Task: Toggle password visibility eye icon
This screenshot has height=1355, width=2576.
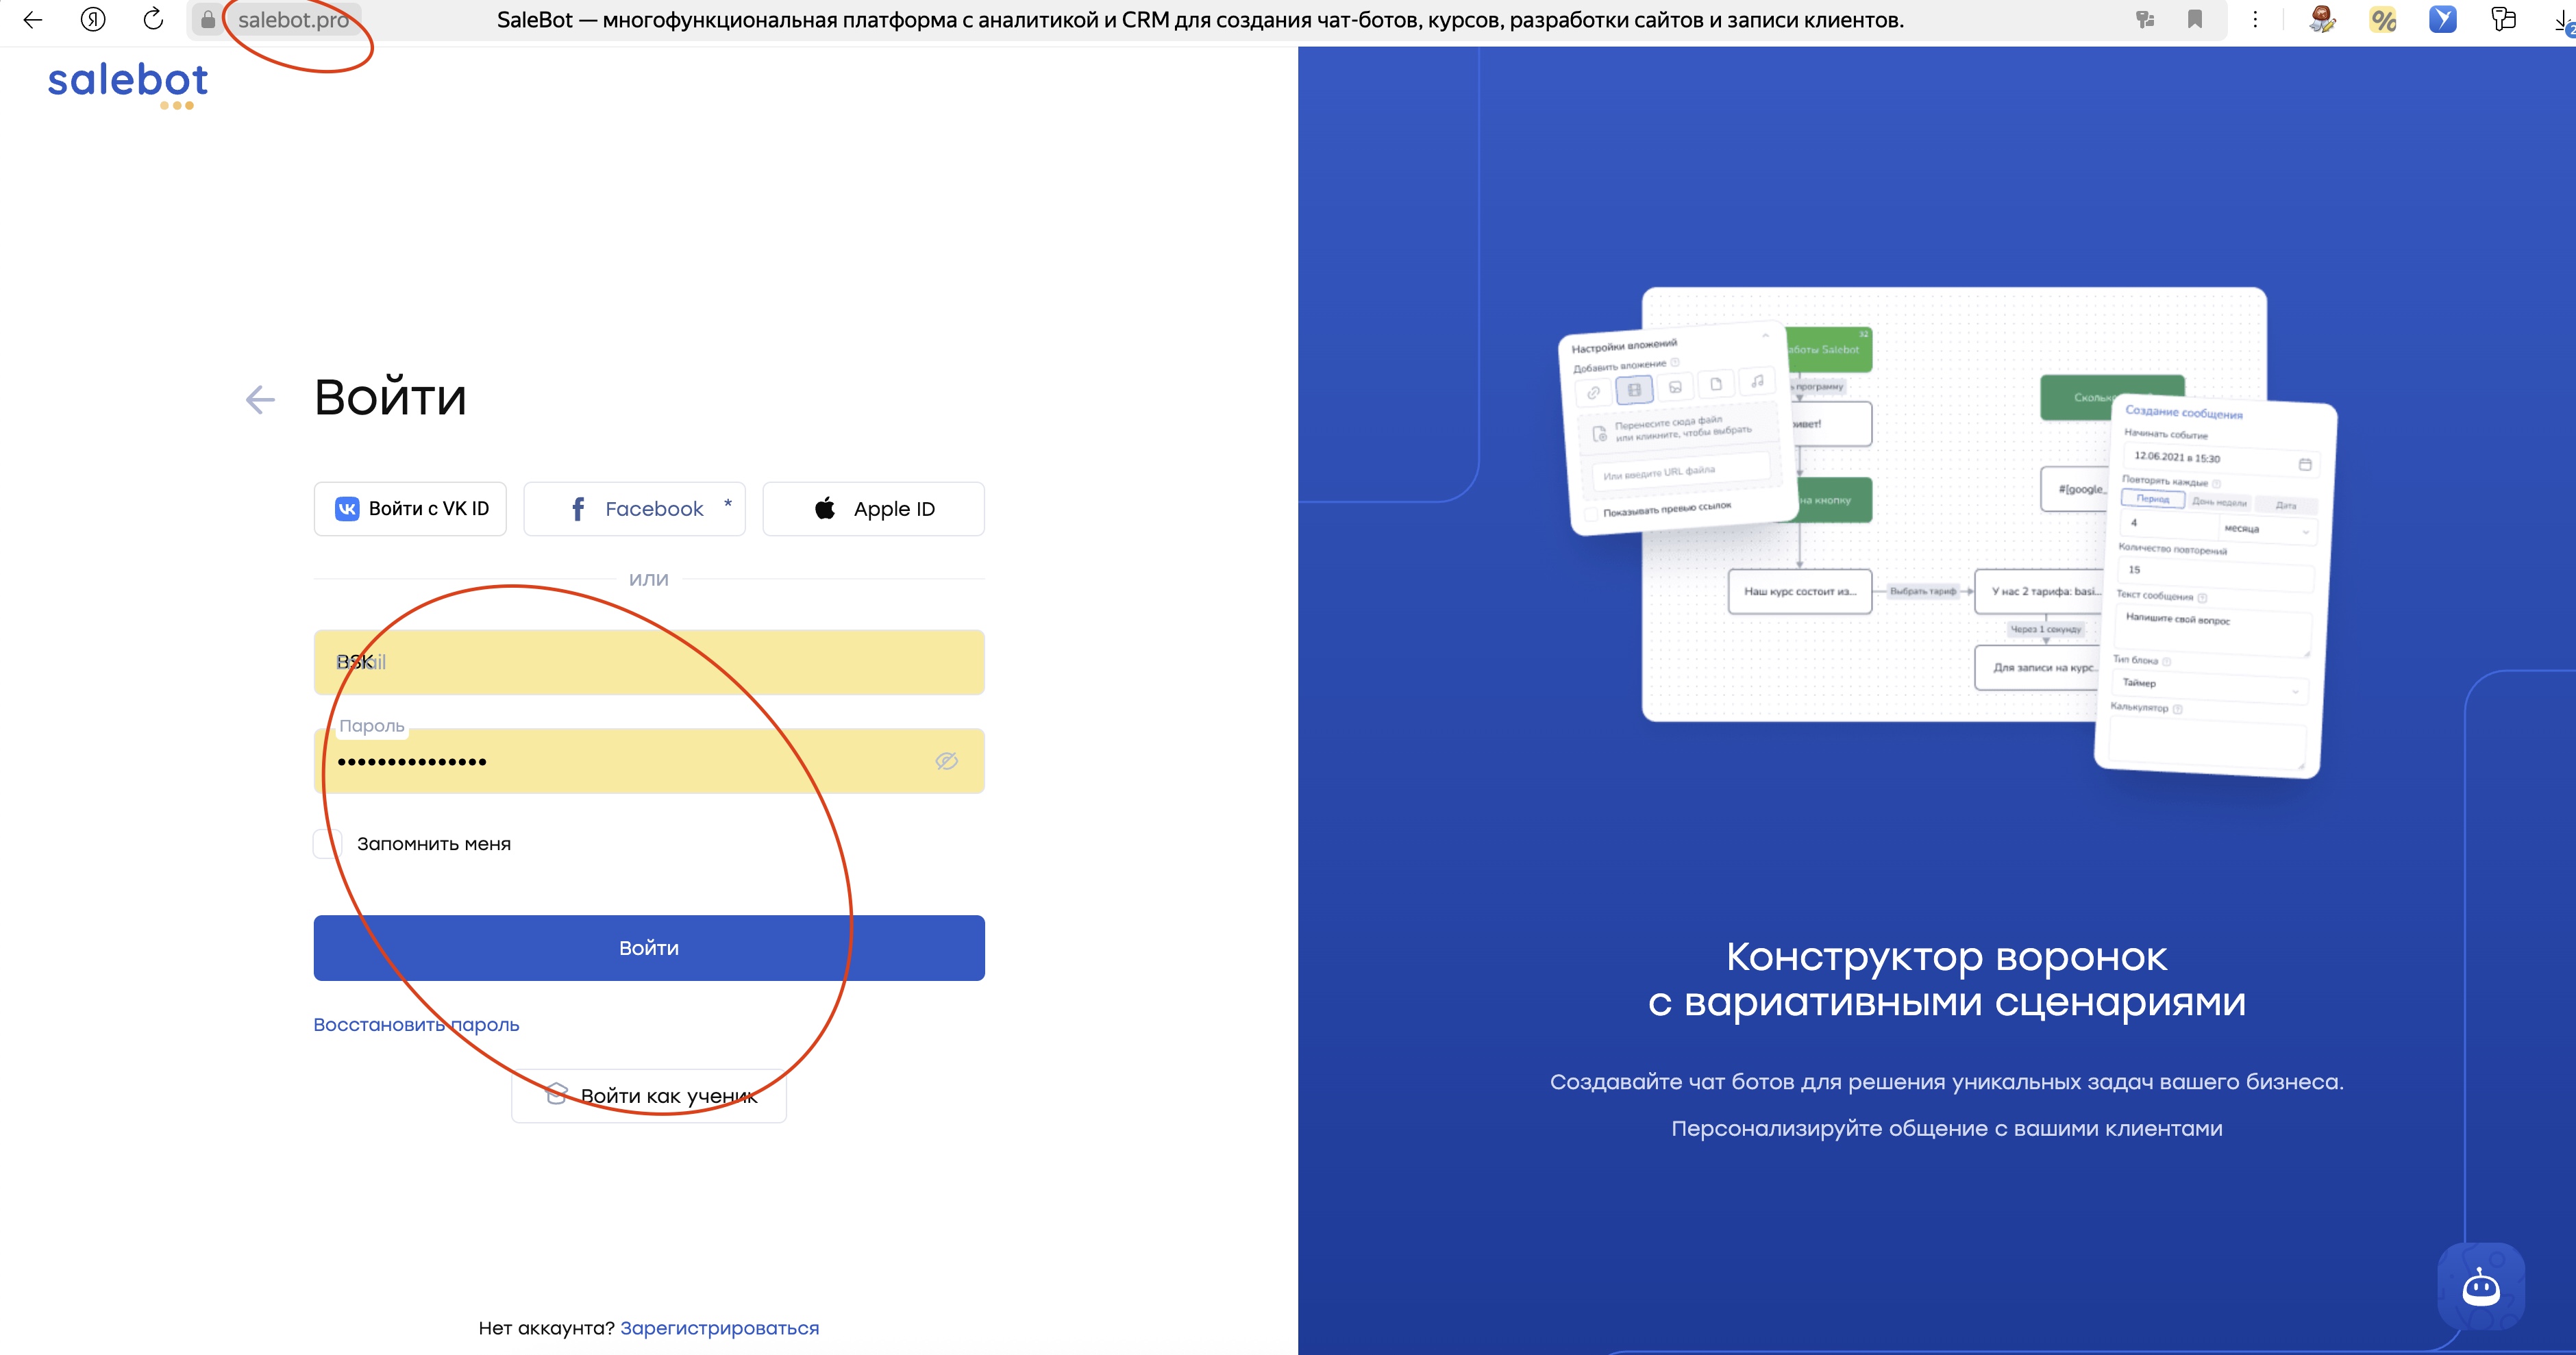Action: [946, 761]
